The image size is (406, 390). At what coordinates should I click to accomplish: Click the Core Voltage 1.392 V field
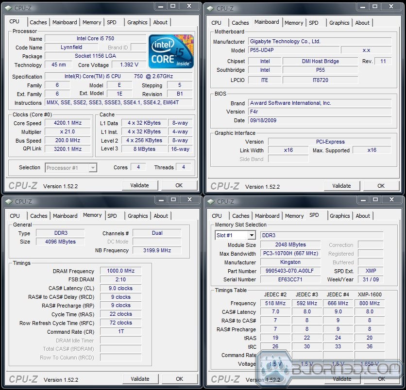coord(129,65)
